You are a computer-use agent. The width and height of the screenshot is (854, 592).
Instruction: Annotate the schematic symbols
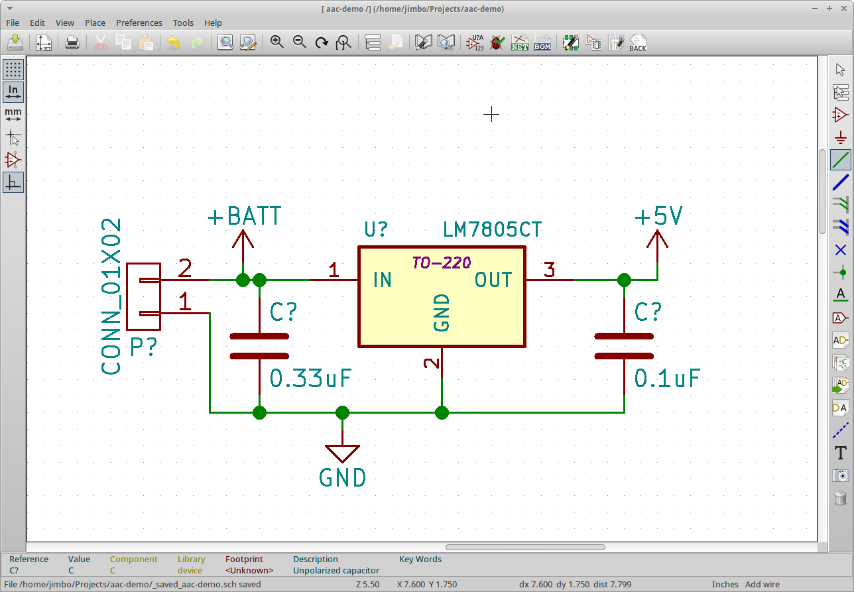point(473,42)
